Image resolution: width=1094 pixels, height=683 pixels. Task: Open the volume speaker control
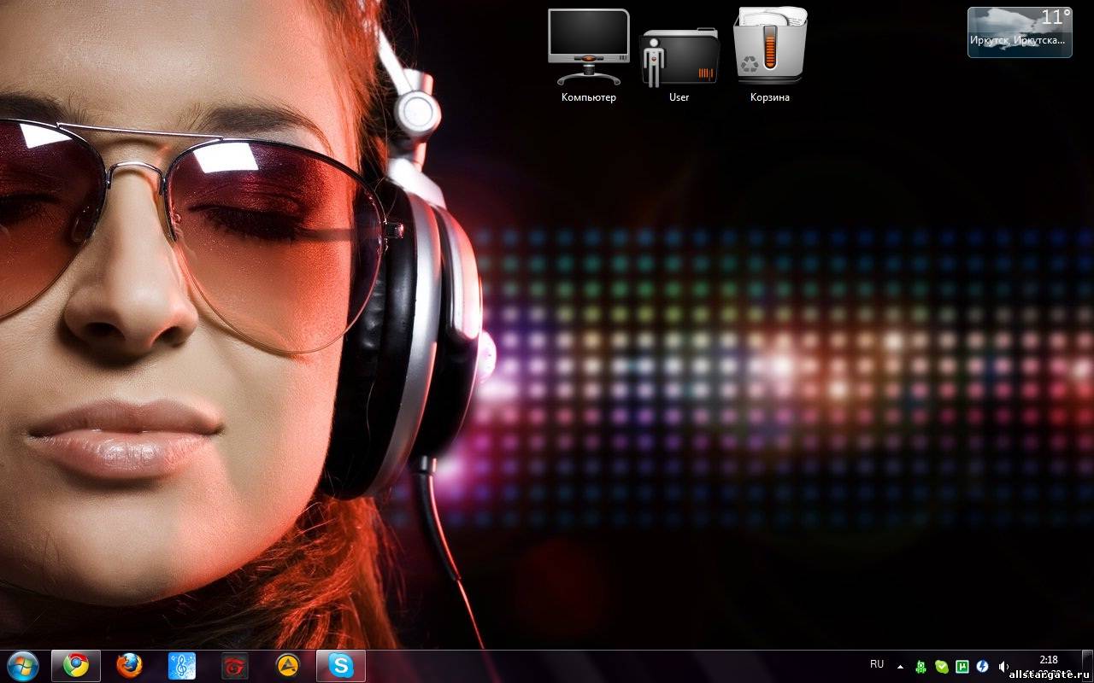(x=1003, y=666)
